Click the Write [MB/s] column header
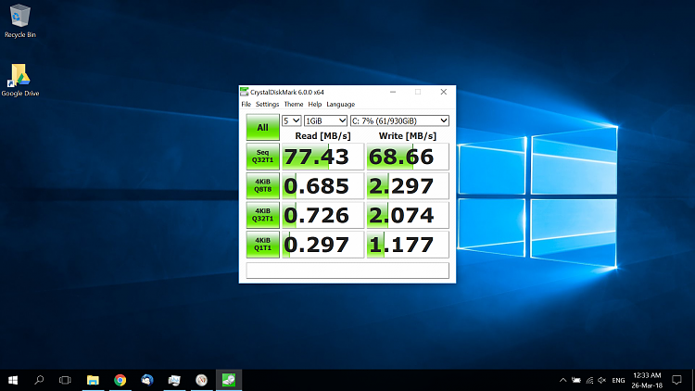Screen dimensions: 695x391 [x=408, y=135]
